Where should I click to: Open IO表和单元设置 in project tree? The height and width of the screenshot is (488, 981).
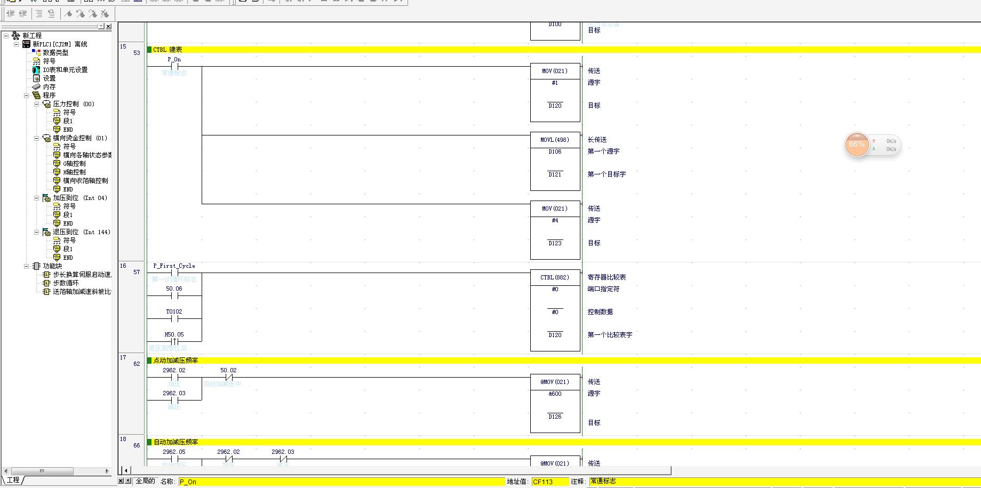coord(65,70)
